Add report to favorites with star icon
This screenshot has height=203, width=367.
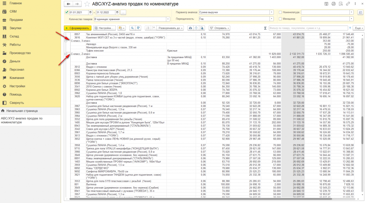pos(87,4)
